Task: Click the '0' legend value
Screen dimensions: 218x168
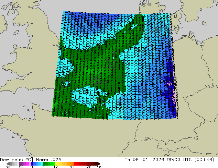Action: [43, 167]
